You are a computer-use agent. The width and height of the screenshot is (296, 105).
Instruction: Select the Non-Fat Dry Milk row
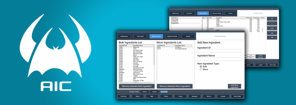(x=136, y=50)
